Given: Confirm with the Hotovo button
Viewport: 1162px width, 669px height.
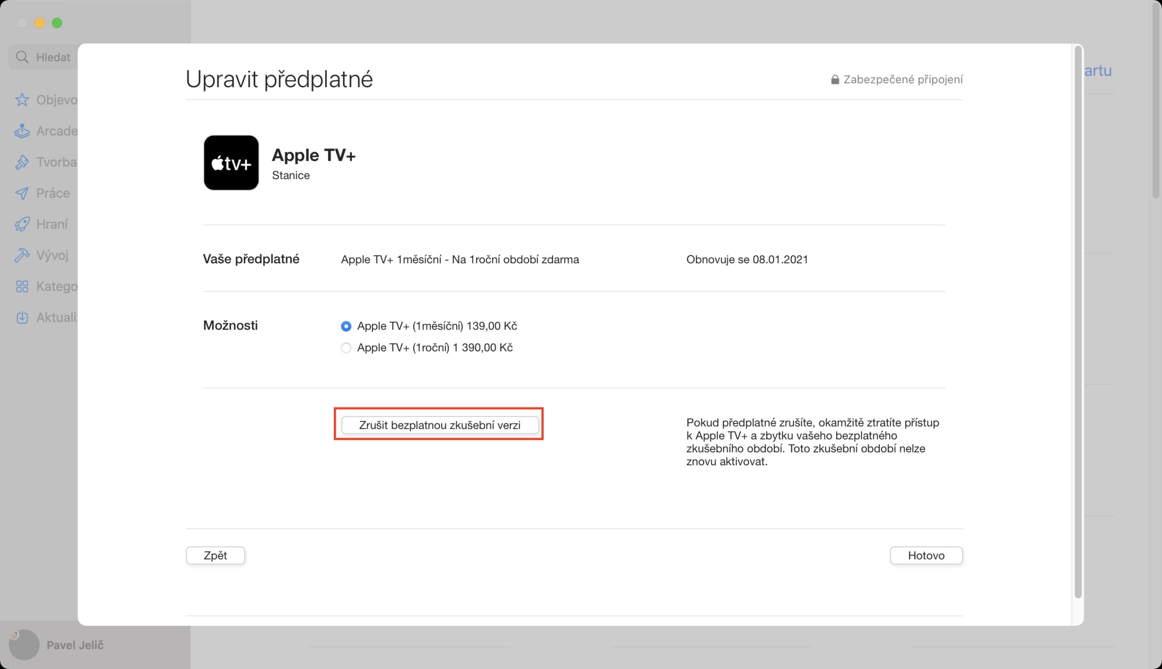Looking at the screenshot, I should 926,555.
